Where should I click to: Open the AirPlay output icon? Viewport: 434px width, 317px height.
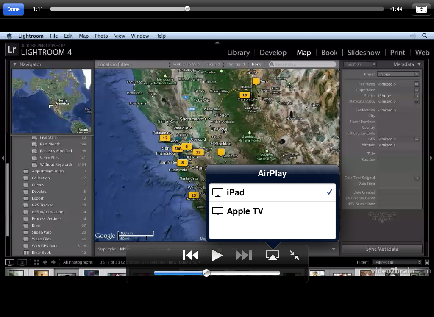273,255
